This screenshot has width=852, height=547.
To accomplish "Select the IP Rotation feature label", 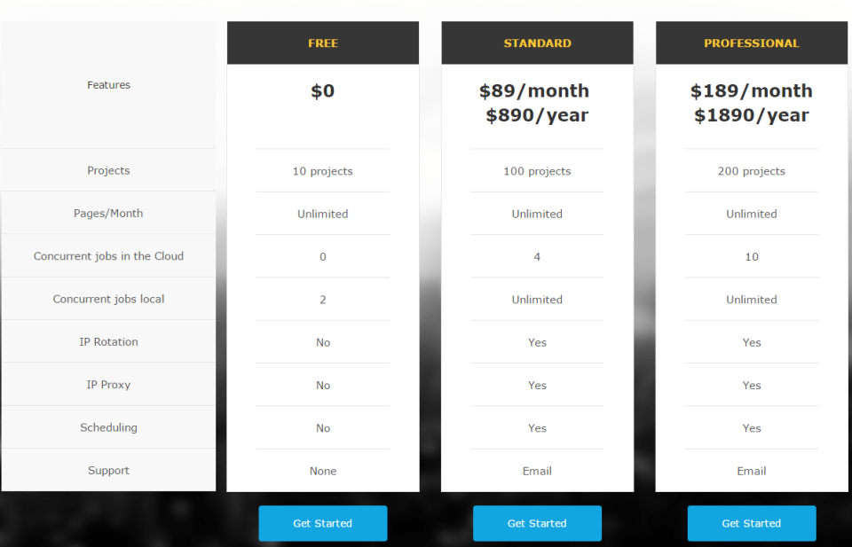I will coord(108,341).
